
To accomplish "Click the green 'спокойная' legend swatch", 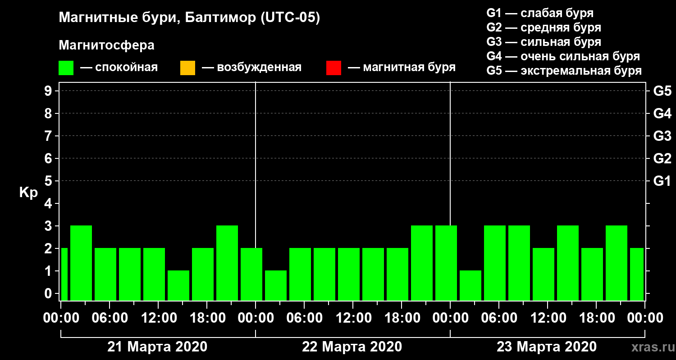I will point(66,68).
